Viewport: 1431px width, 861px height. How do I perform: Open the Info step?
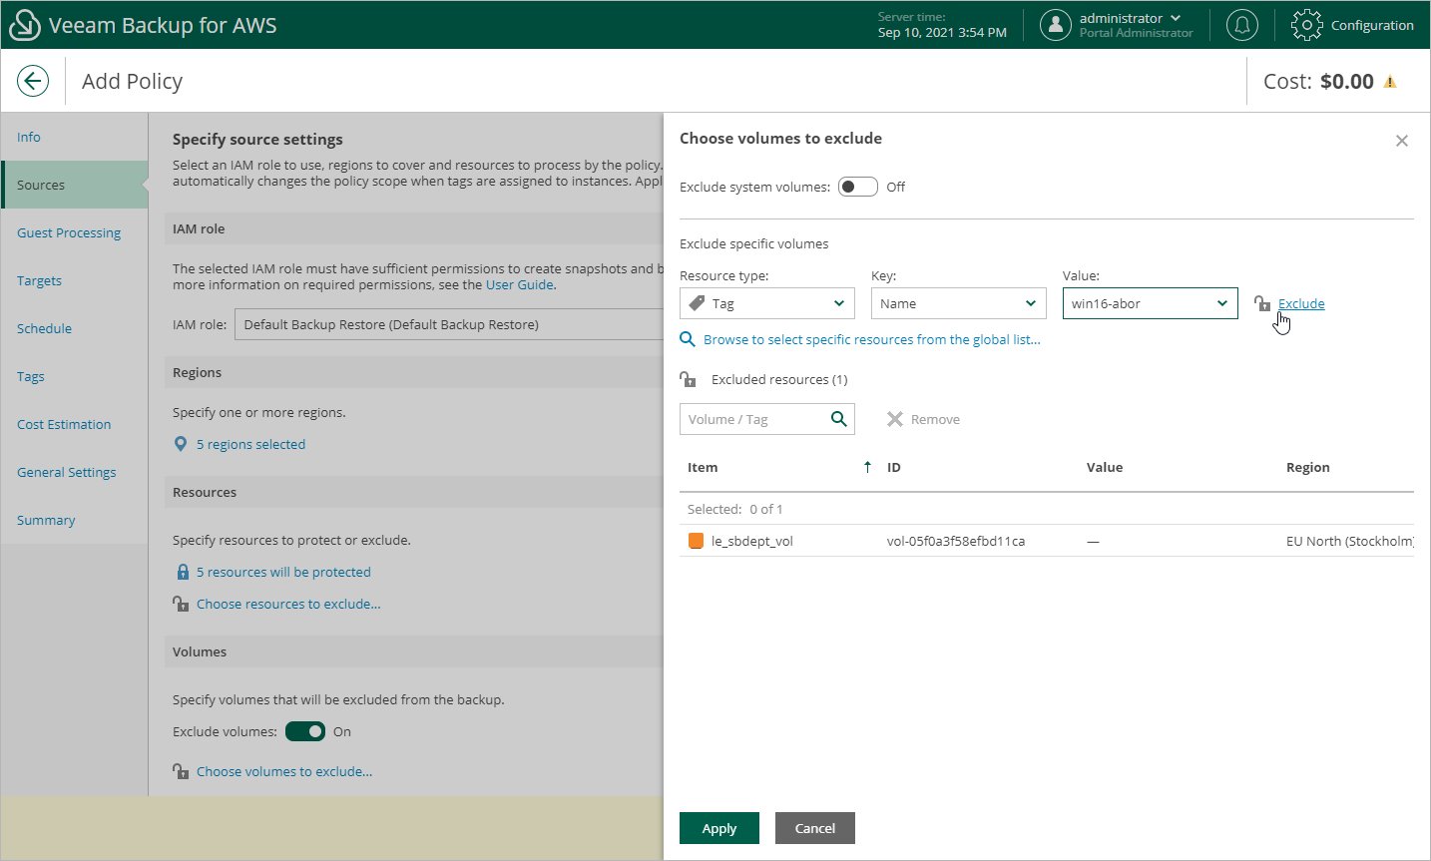click(75, 137)
